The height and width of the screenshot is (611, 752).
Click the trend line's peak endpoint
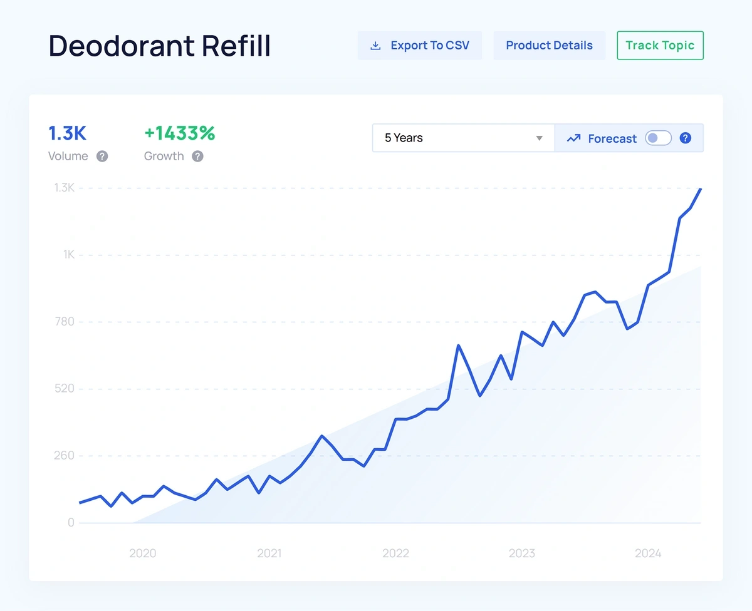(700, 189)
